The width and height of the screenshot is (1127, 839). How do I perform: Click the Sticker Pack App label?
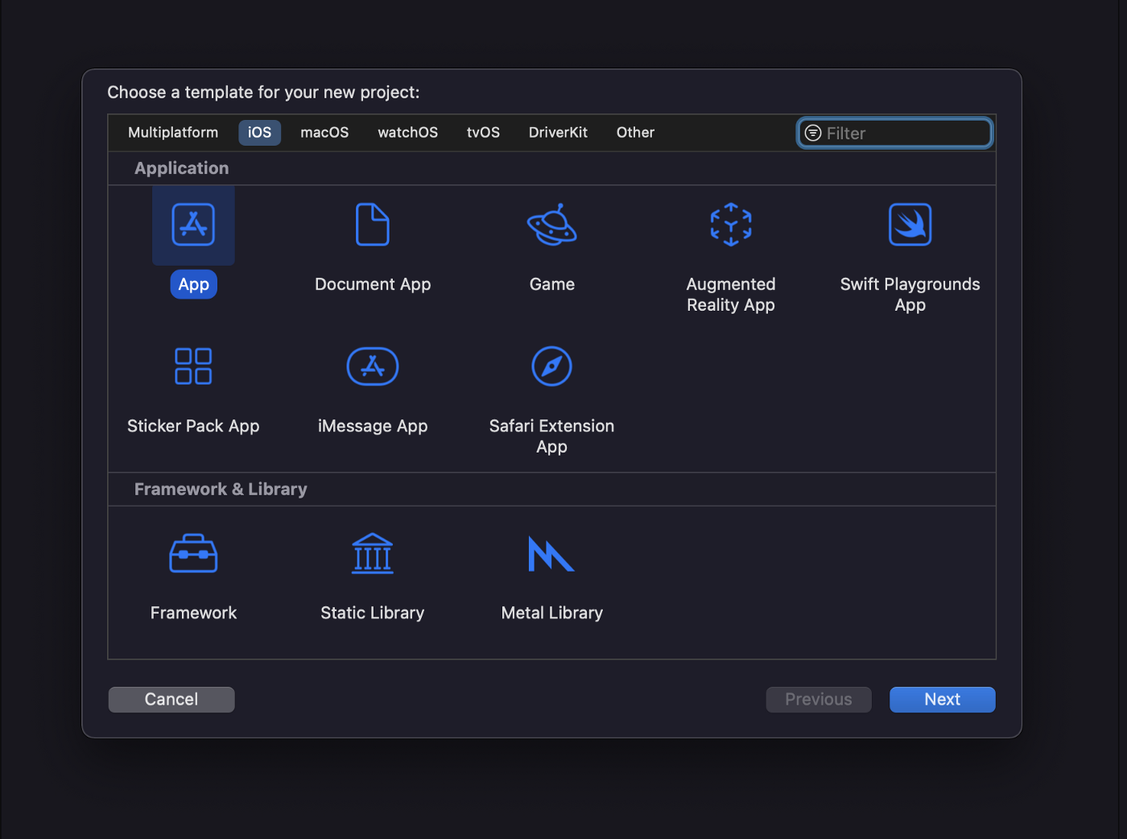(x=193, y=426)
